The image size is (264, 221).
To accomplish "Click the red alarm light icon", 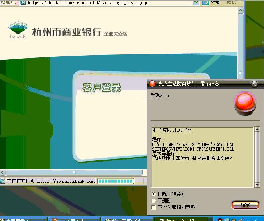I will pyautogui.click(x=245, y=103).
